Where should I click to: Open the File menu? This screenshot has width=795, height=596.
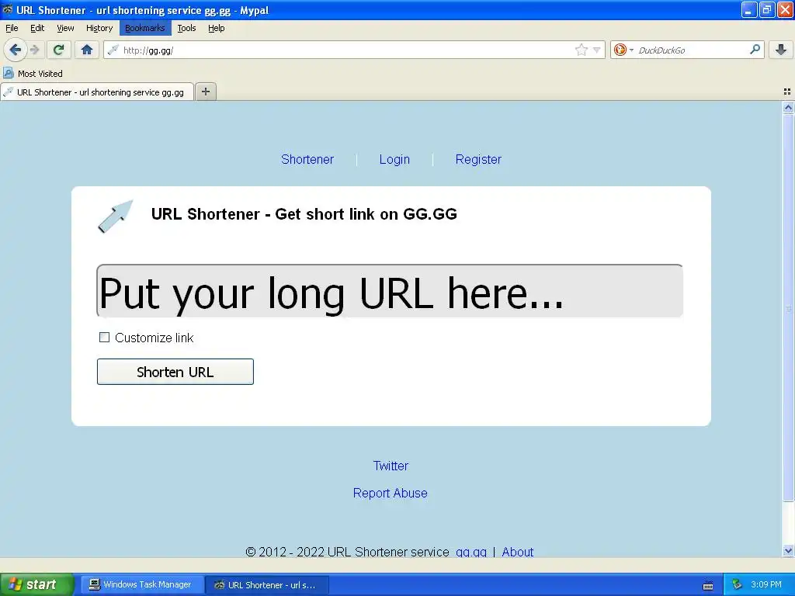(x=12, y=28)
